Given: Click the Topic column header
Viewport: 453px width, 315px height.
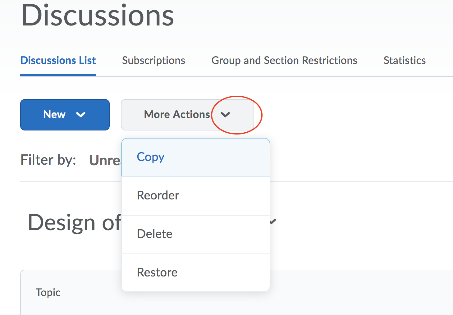Looking at the screenshot, I should pos(48,292).
